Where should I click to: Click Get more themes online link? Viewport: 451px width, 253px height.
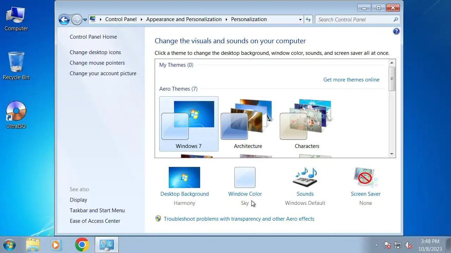[x=351, y=80]
